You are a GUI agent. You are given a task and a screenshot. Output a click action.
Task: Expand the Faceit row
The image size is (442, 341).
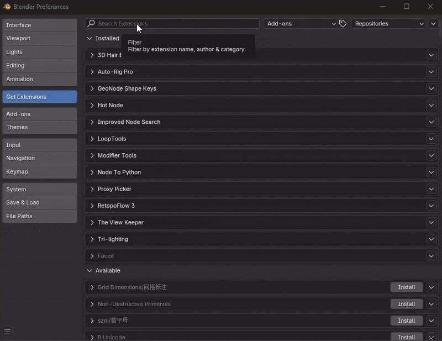tap(92, 256)
